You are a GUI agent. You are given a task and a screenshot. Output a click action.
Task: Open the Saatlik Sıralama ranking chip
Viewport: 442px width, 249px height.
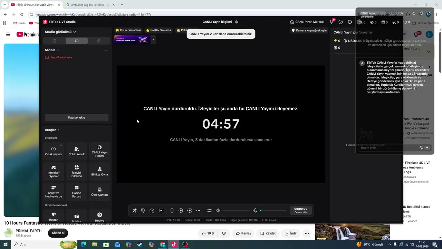coord(158,30)
